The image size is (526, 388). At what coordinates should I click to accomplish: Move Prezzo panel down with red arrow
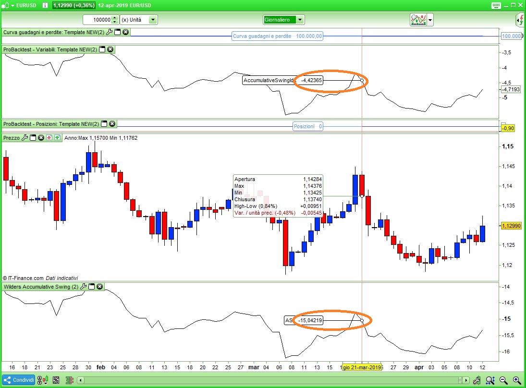(x=49, y=137)
